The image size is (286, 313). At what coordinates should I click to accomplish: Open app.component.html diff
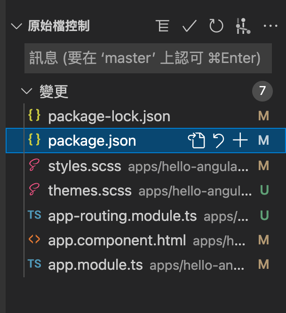[117, 241]
